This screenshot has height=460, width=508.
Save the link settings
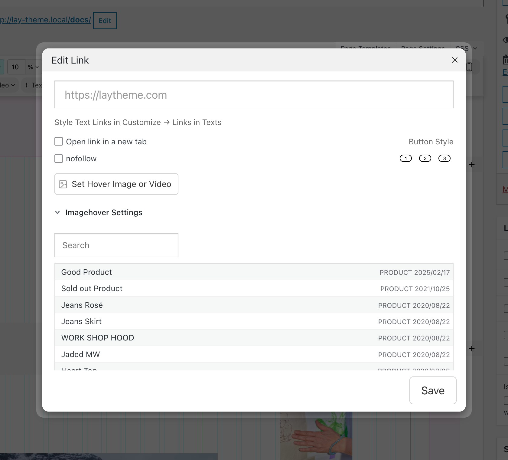coord(433,390)
